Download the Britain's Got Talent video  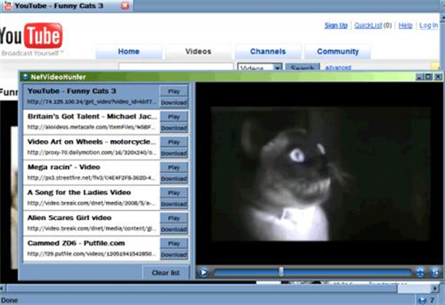coord(174,128)
